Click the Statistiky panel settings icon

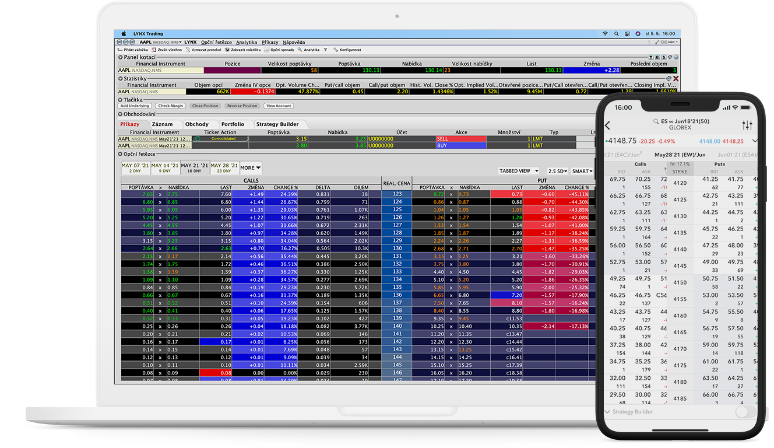(669, 78)
